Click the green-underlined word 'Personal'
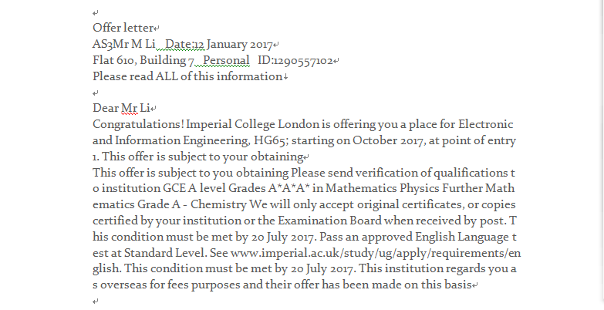This screenshot has width=604, height=310. 226,60
